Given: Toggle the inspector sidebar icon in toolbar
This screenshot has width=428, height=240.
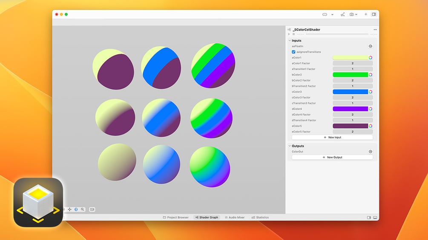Looking at the screenshot, I should point(374,14).
